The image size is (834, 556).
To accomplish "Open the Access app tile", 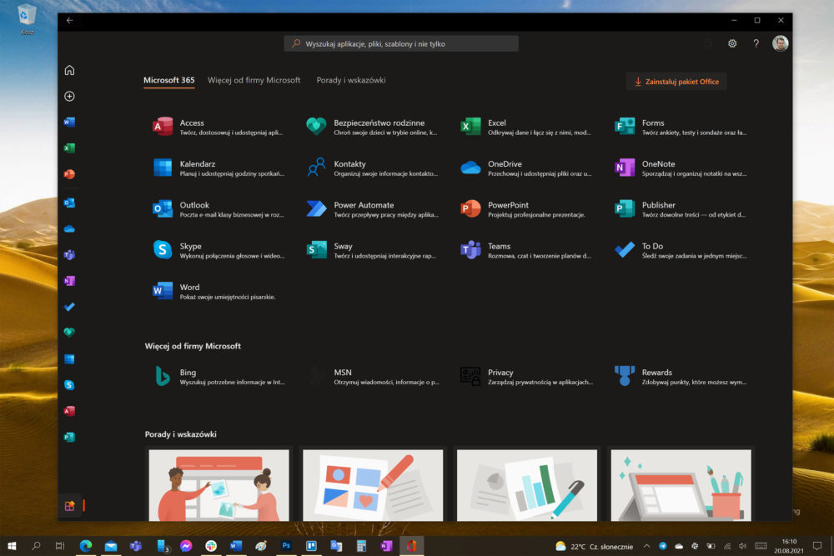I will (x=218, y=127).
